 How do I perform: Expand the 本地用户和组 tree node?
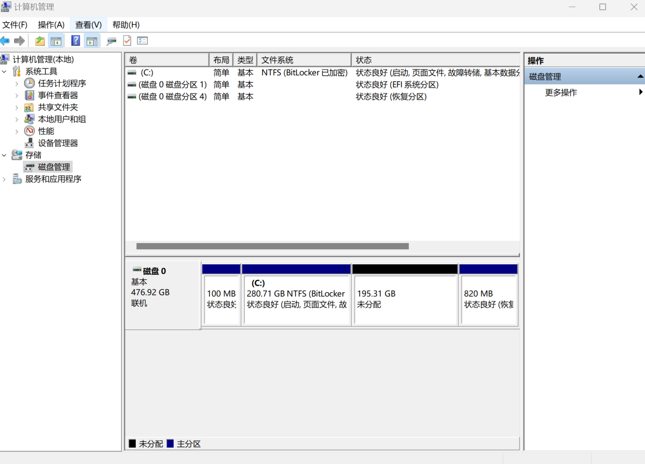coord(17,119)
